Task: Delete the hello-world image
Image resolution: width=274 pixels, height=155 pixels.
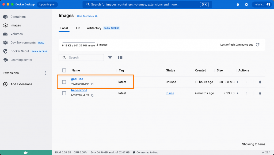Action: 260,93
